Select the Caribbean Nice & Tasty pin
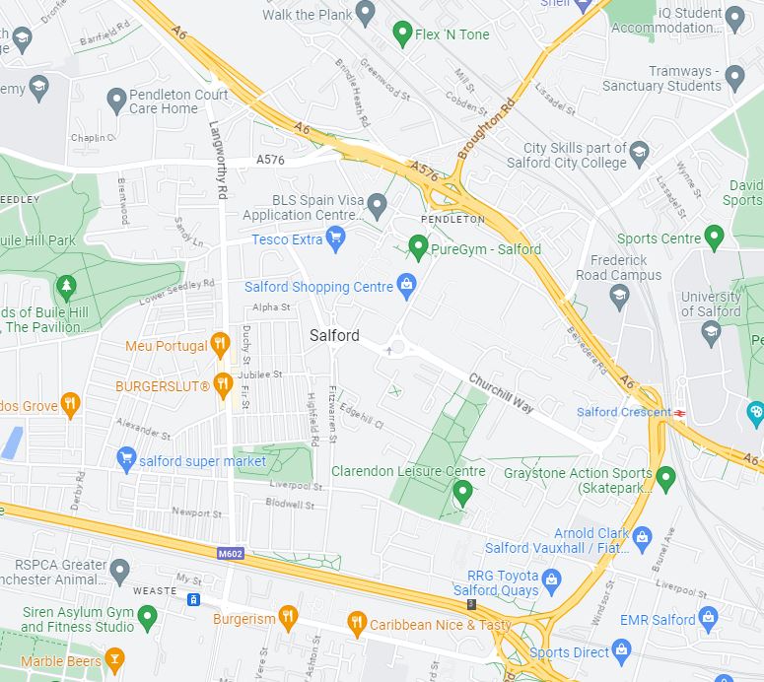Screen dimensions: 764x682 coord(357,624)
